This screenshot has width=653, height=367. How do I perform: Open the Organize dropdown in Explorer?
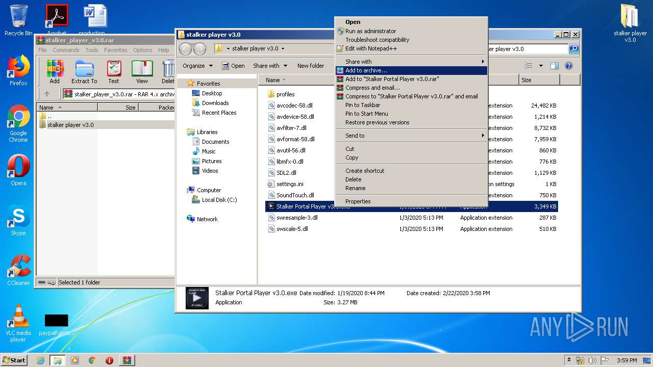pos(197,66)
